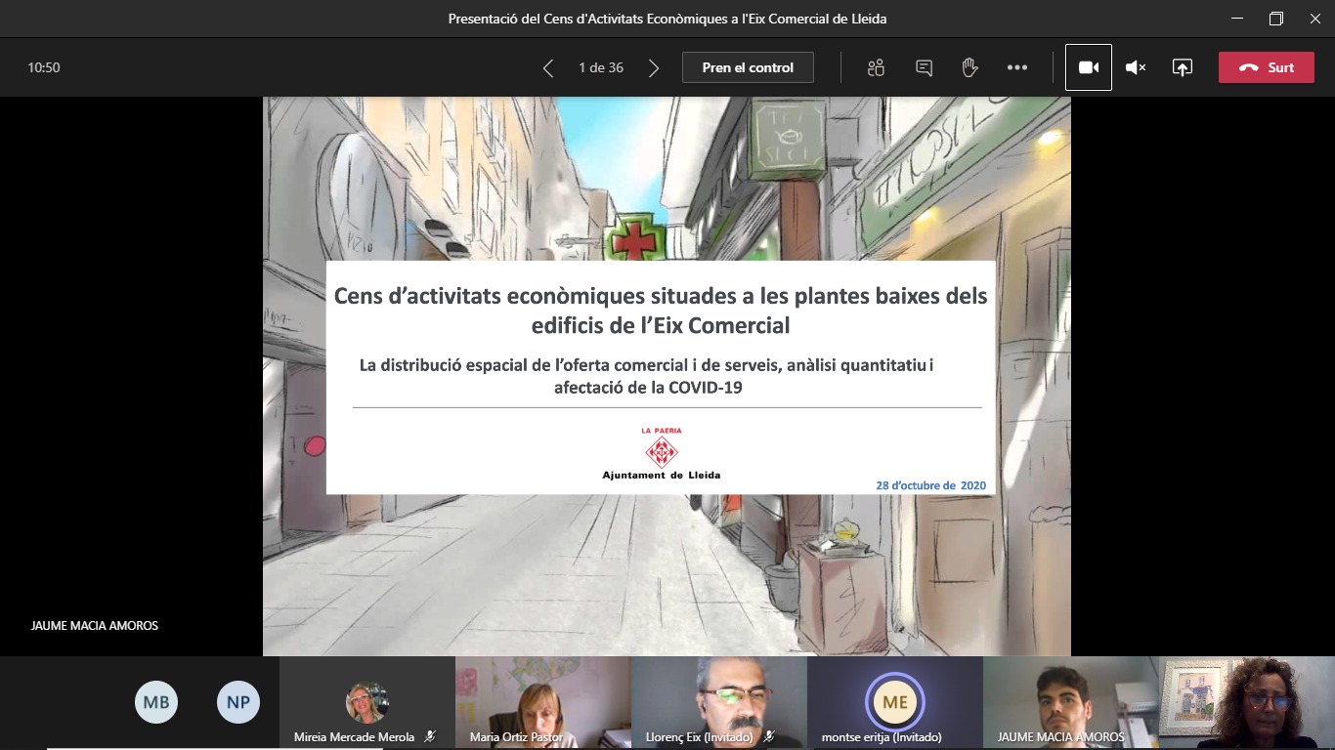The image size is (1335, 750).
Task: Click the montse eritja ME avatar
Action: (x=894, y=701)
